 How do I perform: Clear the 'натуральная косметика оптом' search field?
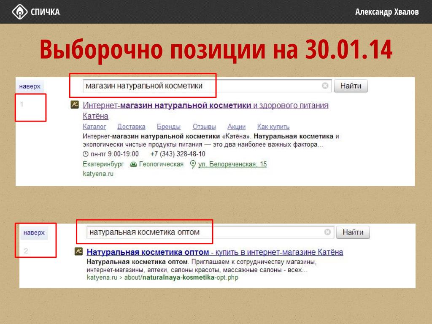tap(327, 232)
